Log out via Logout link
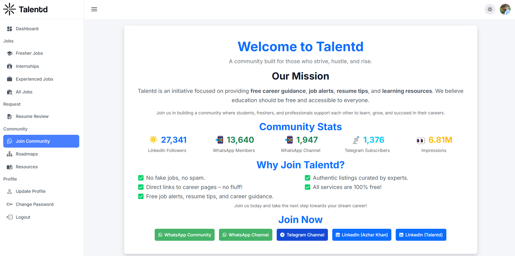The width and height of the screenshot is (515, 256). [41, 217]
